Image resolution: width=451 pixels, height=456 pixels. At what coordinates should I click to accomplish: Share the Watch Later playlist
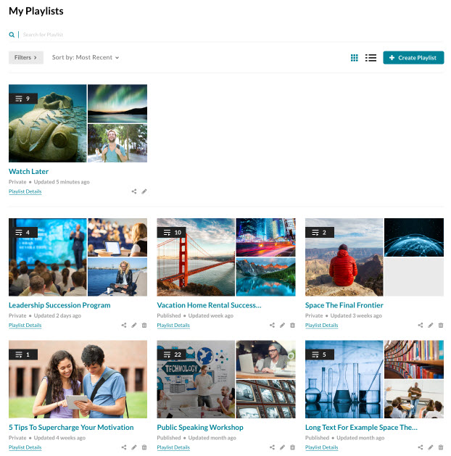133,191
